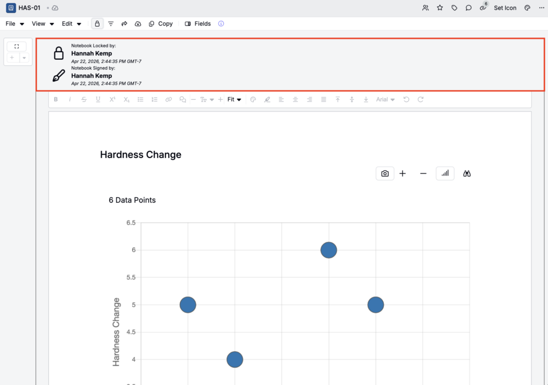This screenshot has width=548, height=385.
Task: Click the cloud download icon
Action: point(138,23)
